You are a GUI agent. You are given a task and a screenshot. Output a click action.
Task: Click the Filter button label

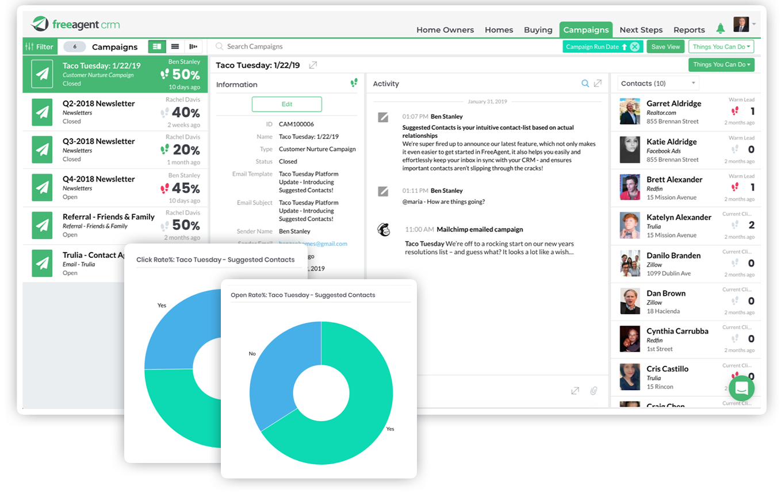[45, 47]
